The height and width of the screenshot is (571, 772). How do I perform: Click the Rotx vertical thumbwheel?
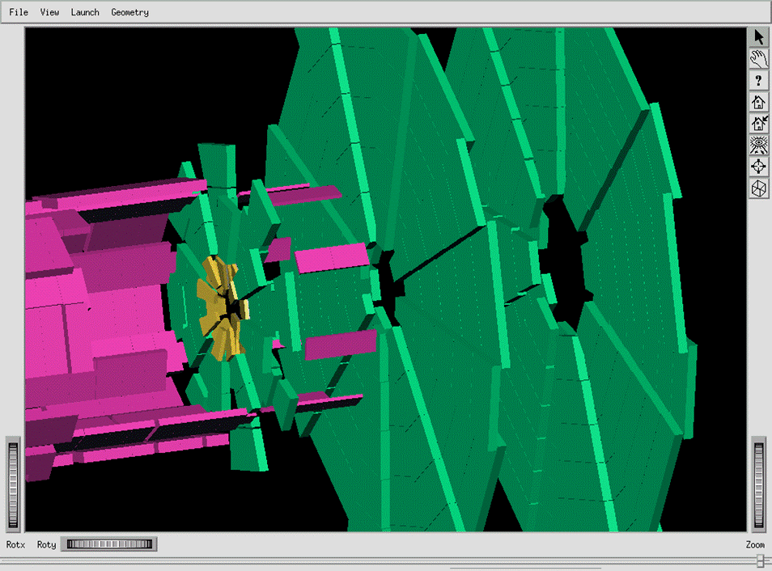pyautogui.click(x=13, y=484)
